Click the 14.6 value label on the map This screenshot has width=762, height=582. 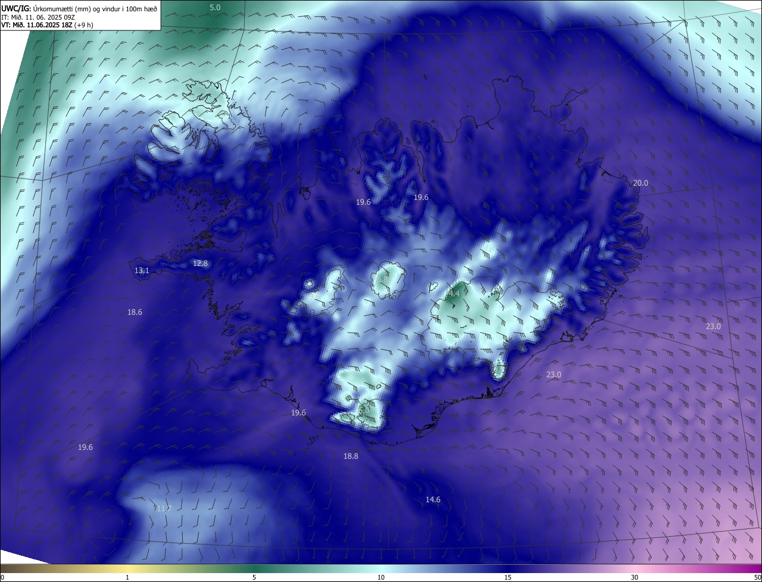433,500
